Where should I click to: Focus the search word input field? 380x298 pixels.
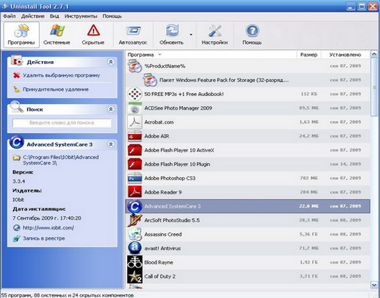pos(62,123)
